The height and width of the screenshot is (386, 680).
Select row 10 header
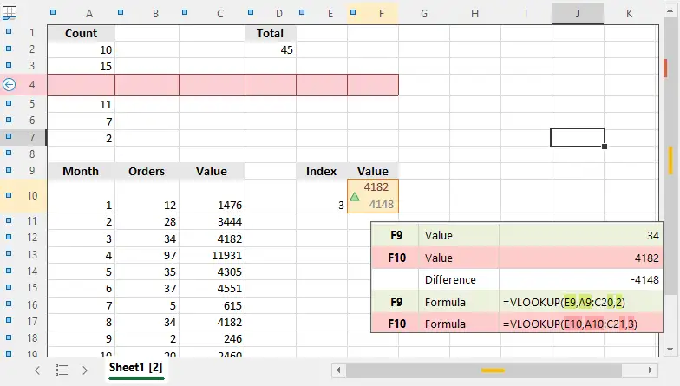pos(32,196)
